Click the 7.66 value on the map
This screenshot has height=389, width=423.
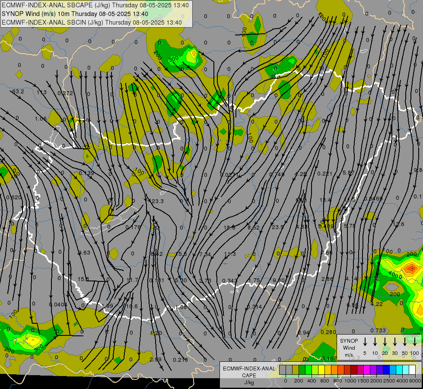[326, 253]
